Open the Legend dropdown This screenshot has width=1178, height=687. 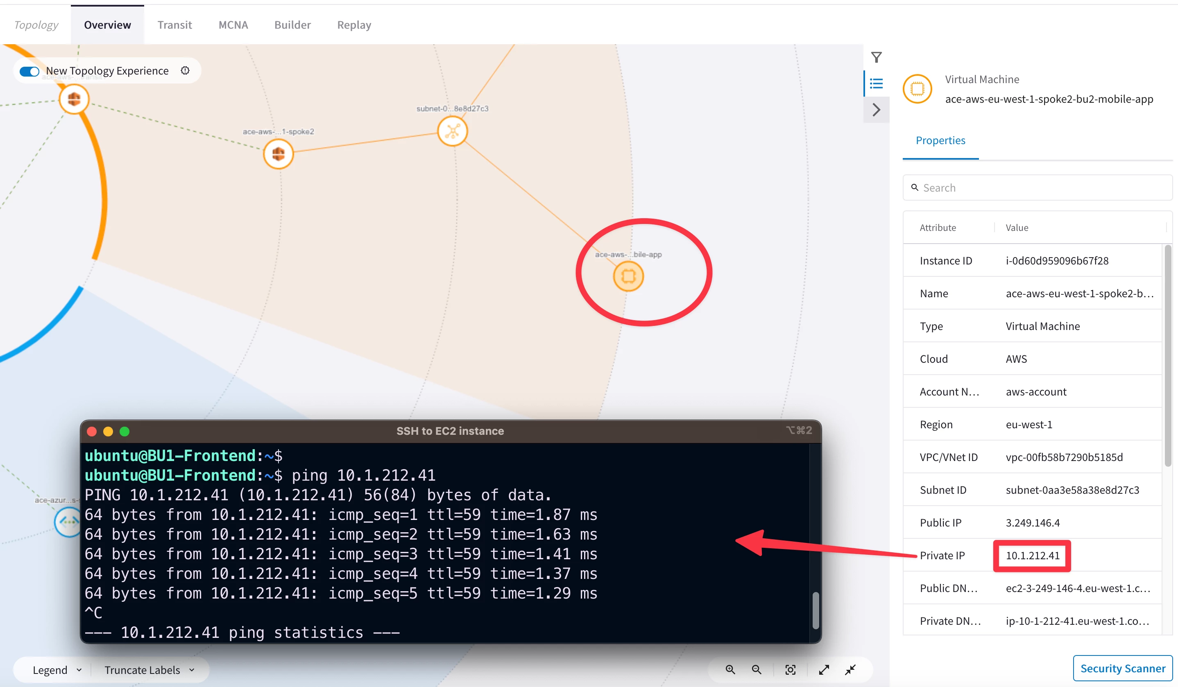(56, 670)
